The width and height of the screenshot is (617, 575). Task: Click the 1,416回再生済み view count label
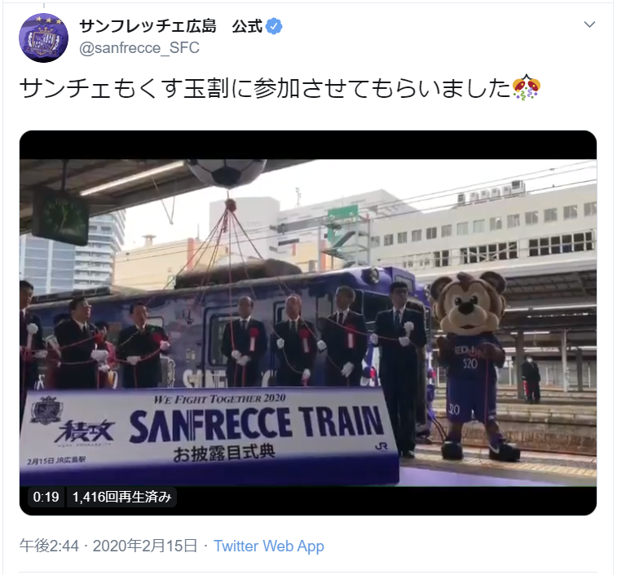pos(122,497)
